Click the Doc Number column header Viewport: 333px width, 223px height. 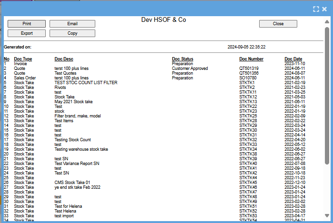coord(251,59)
